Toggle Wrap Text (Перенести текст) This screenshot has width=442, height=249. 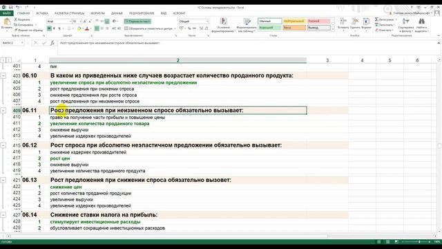137,21
